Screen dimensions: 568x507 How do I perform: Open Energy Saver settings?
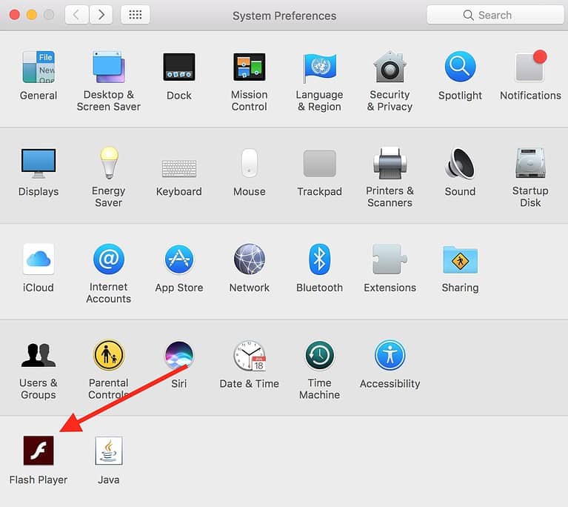109,163
